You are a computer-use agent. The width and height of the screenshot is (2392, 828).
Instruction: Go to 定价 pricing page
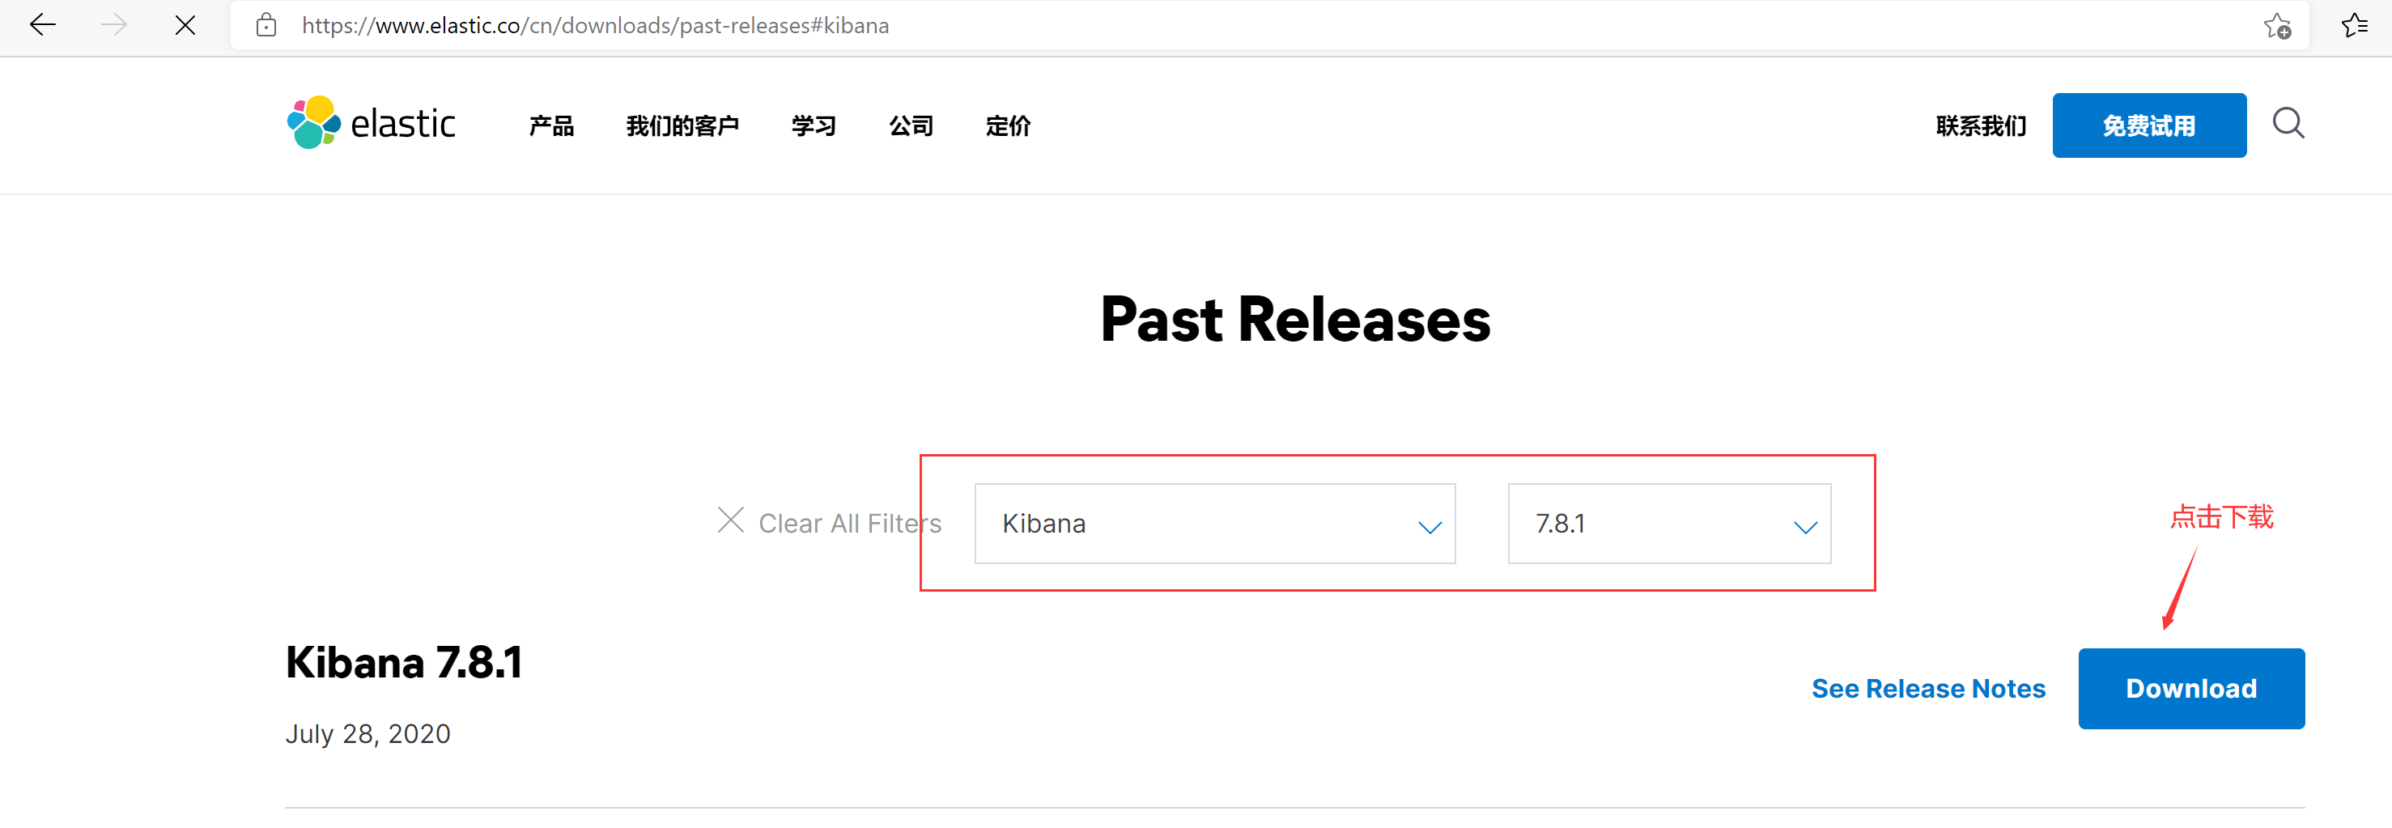point(1009,126)
